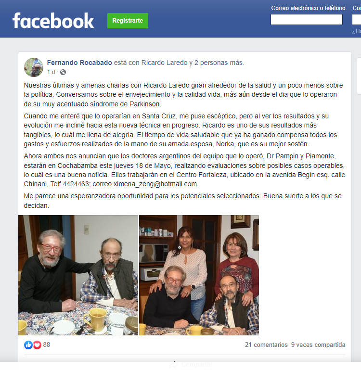361x370 pixels.
Task: View the 88 reactions count
Action: coord(47,345)
